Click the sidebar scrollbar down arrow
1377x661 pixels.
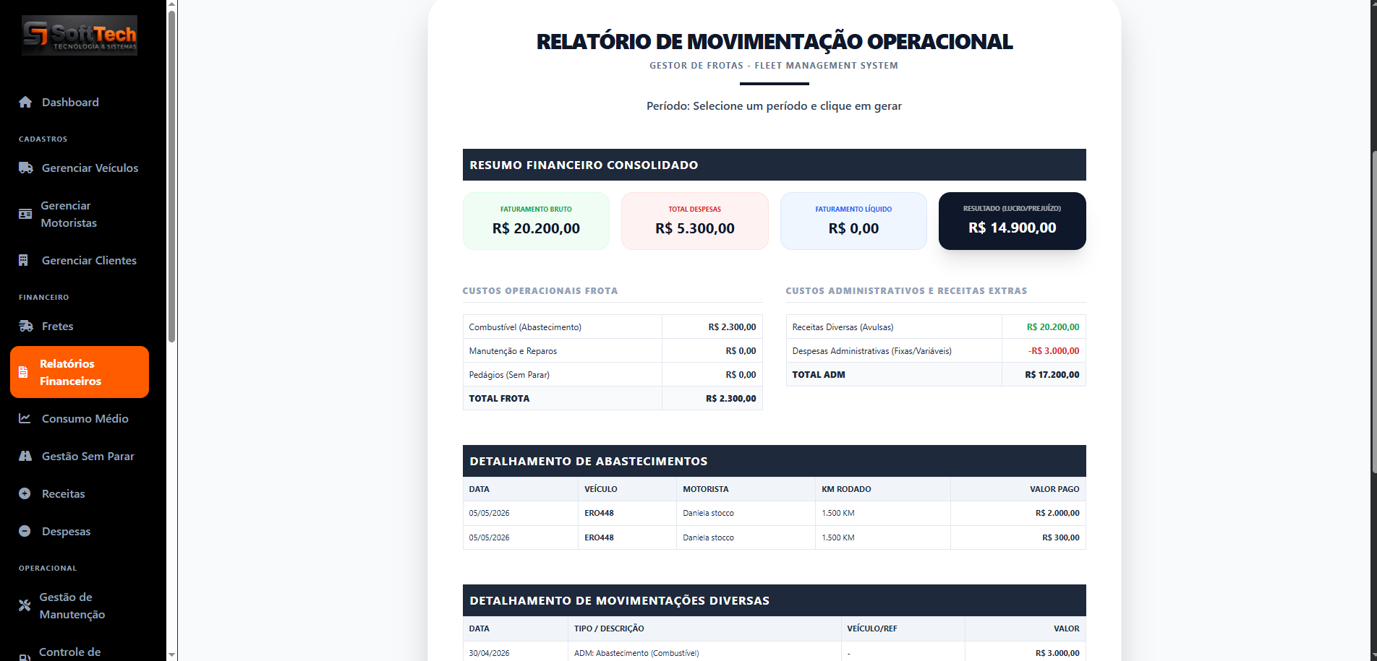(171, 654)
